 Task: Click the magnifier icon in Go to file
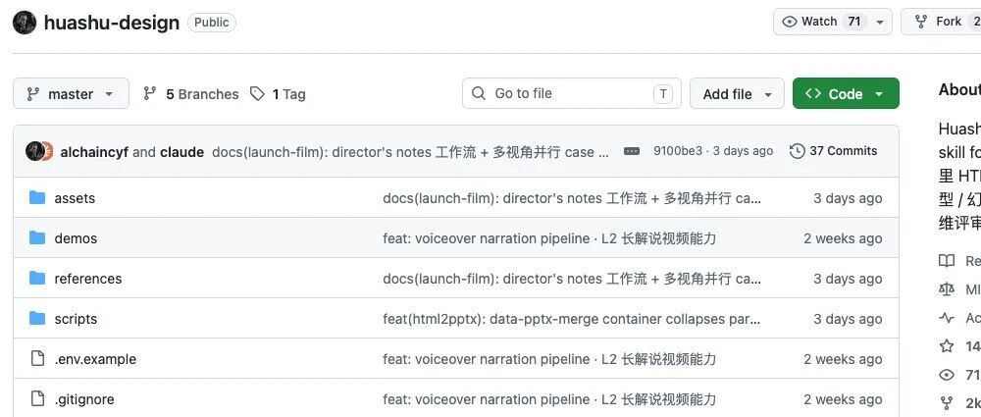coord(479,93)
